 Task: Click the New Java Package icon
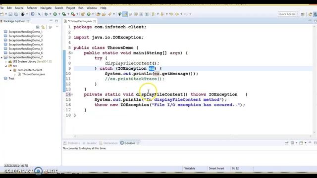[83, 14]
